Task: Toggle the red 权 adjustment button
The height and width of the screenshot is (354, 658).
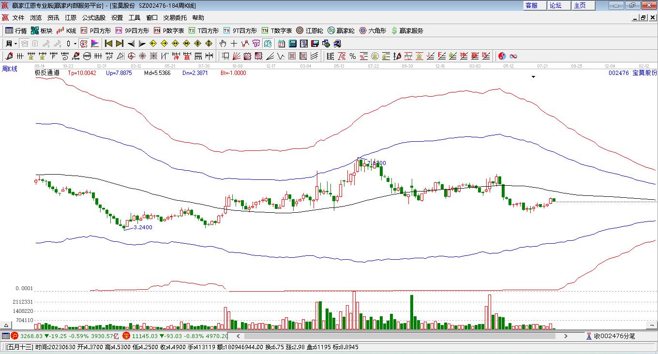Action: [x=84, y=44]
